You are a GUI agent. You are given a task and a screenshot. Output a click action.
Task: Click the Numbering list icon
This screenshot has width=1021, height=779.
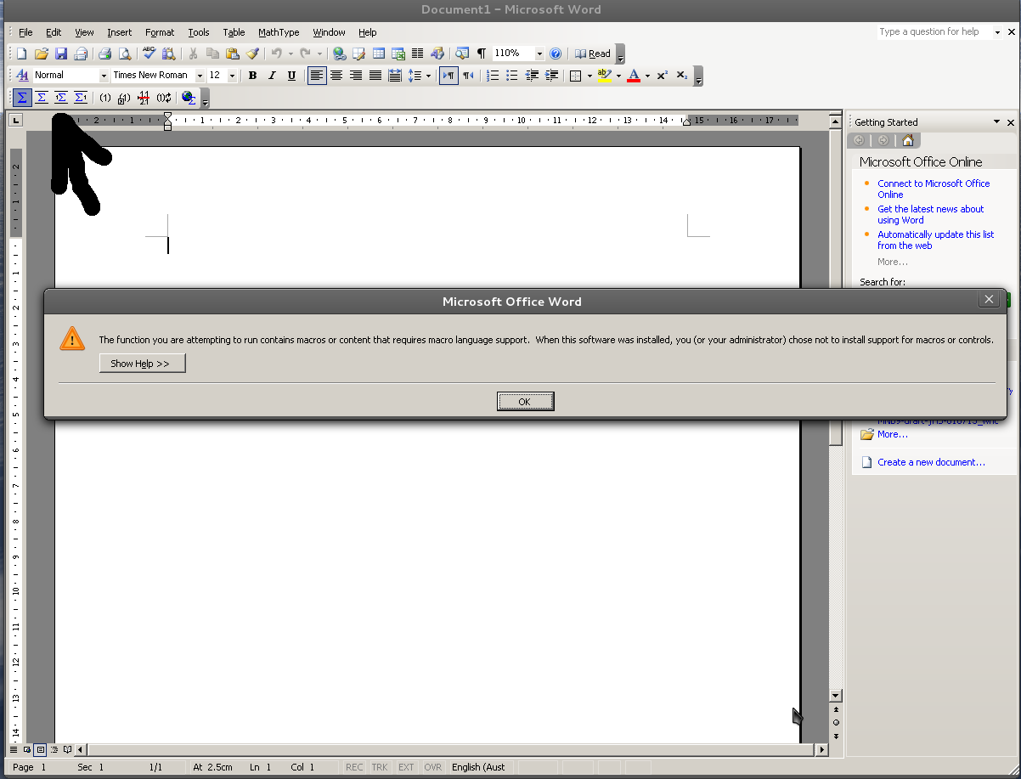click(x=493, y=76)
